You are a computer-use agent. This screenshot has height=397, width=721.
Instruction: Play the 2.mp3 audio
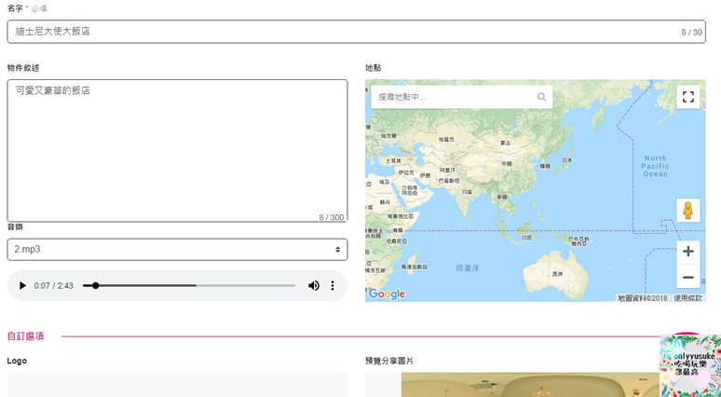click(22, 286)
